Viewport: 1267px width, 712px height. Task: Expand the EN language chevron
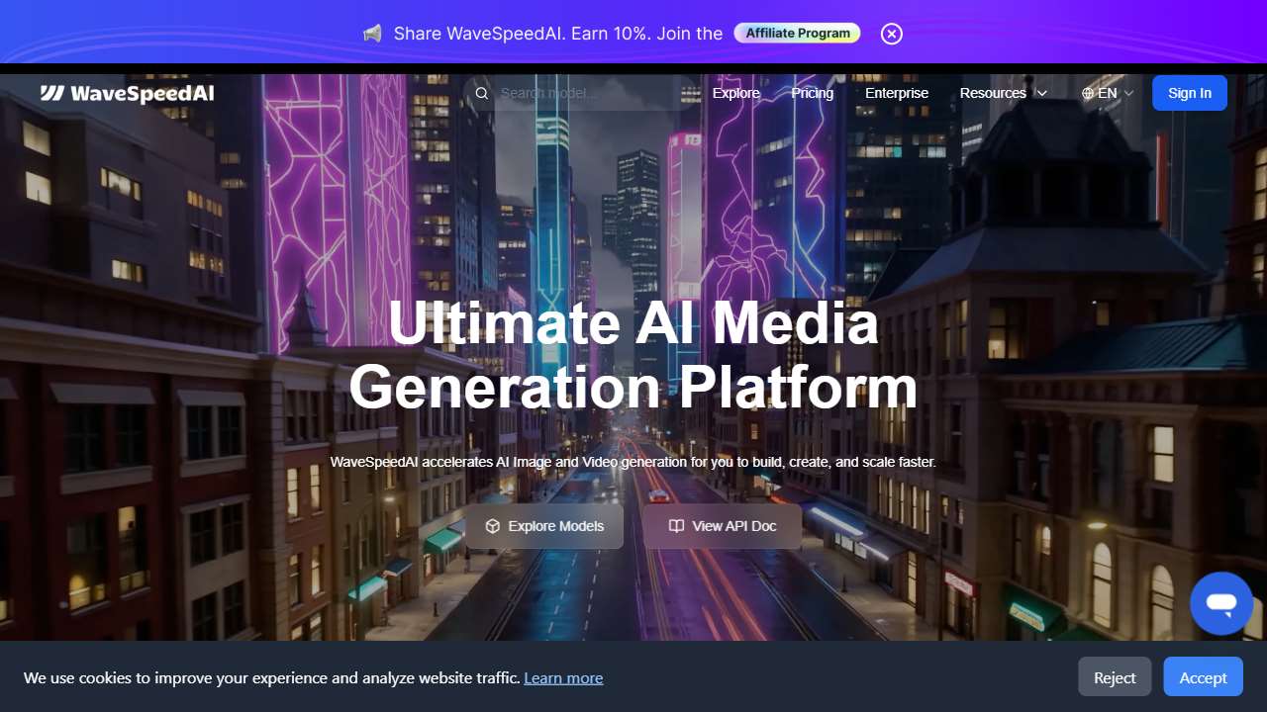tap(1128, 93)
